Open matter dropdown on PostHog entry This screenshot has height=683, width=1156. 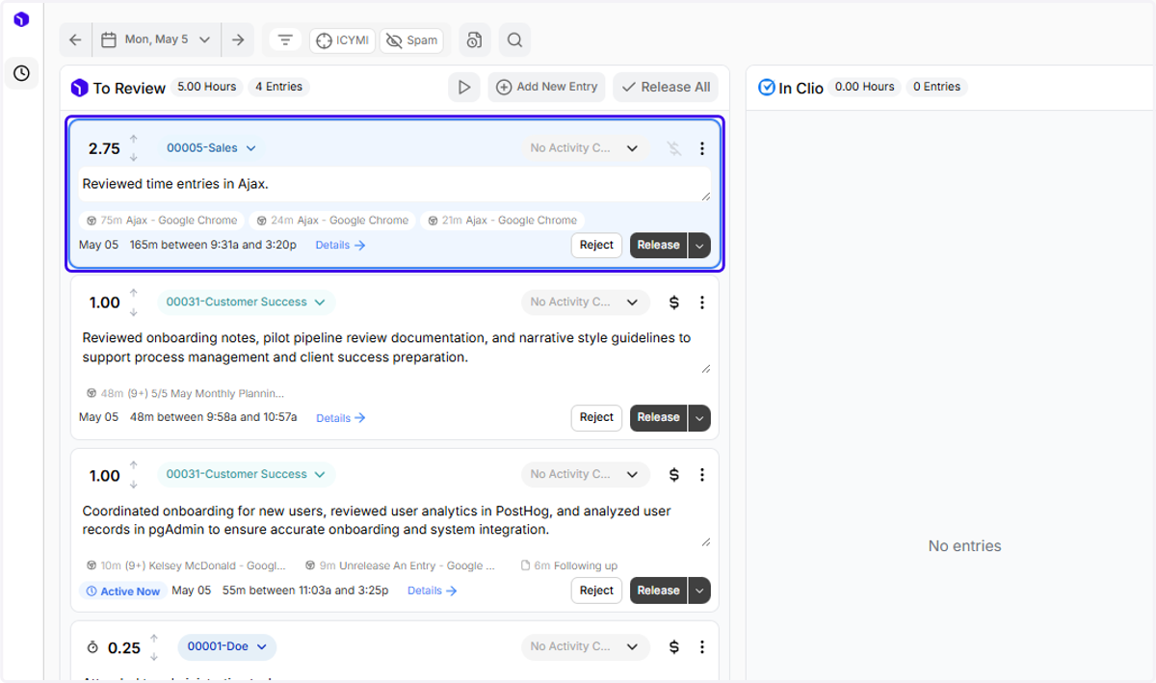point(246,474)
